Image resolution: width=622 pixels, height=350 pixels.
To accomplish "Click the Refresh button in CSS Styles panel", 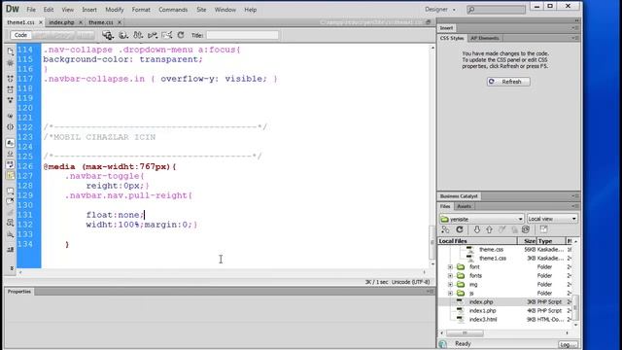I will (508, 82).
